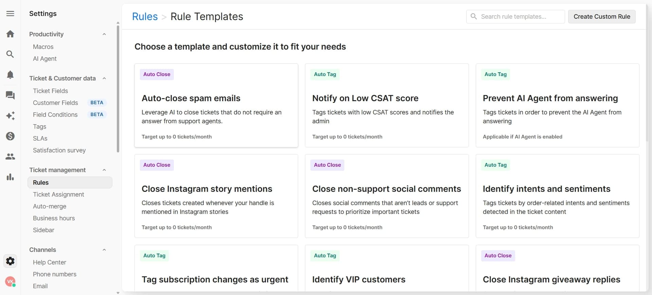
Task: Open the AI sparkles icon
Action: click(10, 116)
